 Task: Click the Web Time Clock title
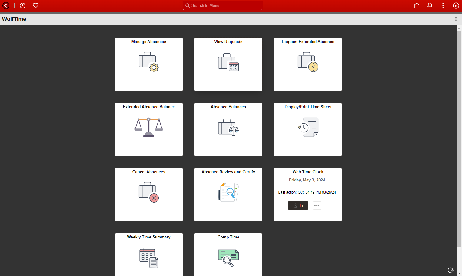pos(308,172)
